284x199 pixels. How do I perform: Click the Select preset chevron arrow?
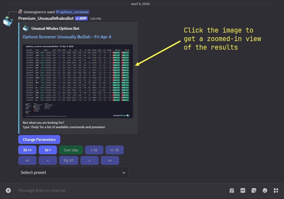coord(124,173)
